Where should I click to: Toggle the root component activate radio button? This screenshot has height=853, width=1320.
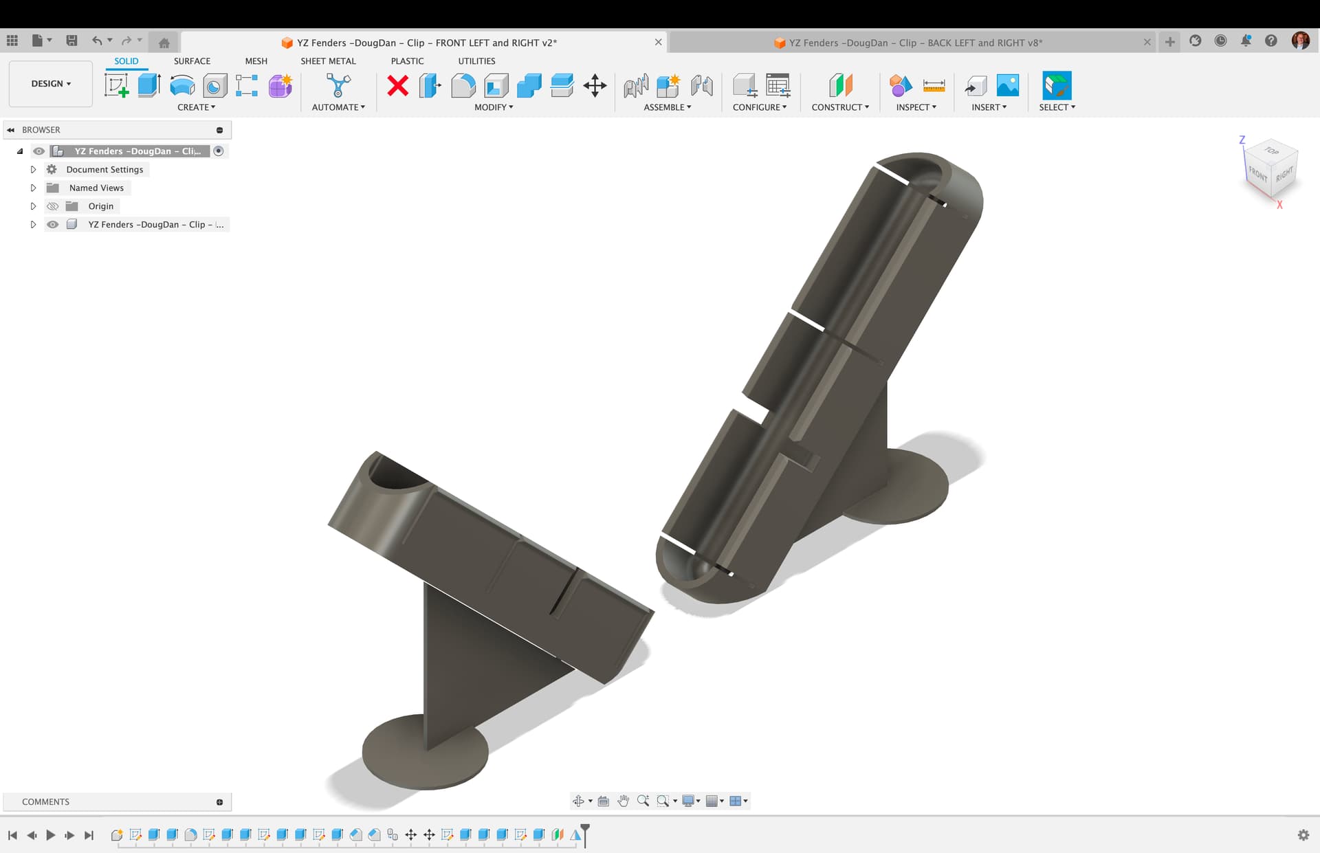(219, 151)
